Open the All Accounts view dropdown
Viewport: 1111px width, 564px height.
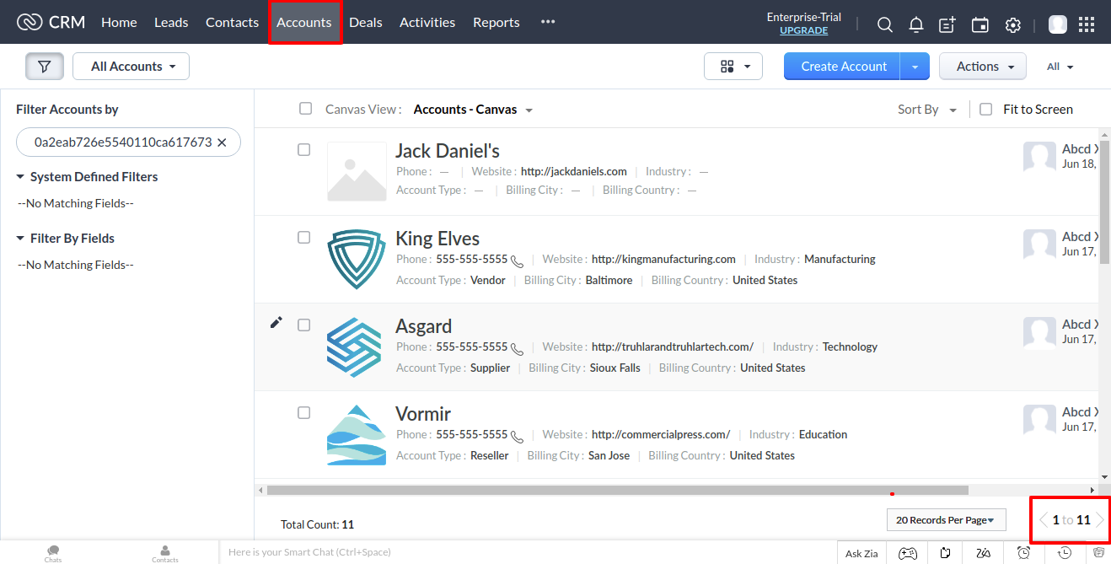[131, 67]
